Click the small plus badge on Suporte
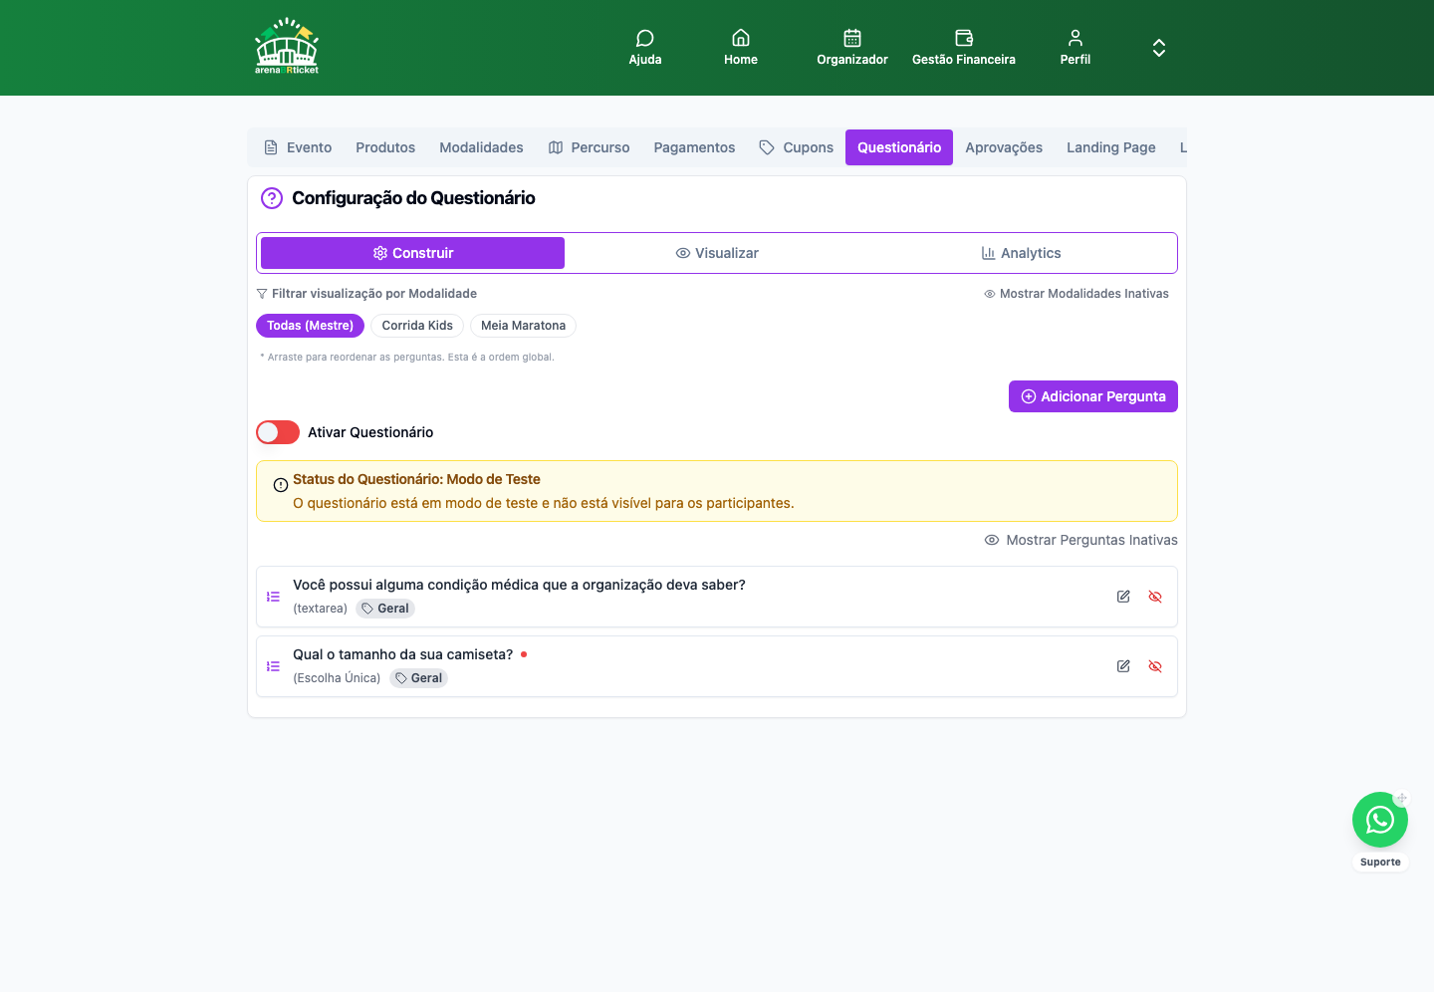 [x=1401, y=799]
